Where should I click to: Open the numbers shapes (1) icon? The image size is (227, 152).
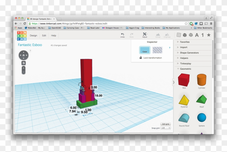pos(203,35)
